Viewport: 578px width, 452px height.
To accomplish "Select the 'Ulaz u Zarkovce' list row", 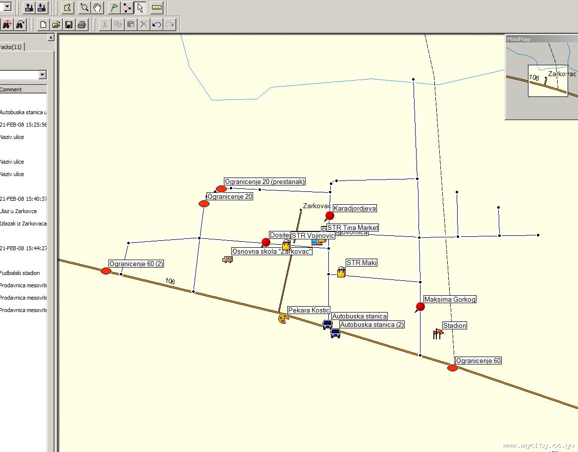I will [x=23, y=211].
